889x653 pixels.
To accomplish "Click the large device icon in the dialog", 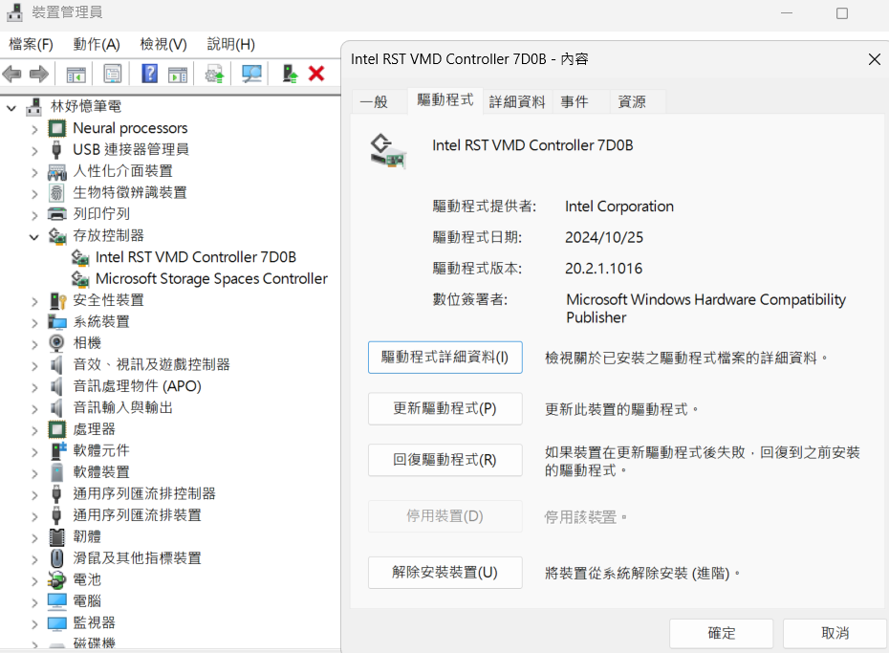I will (388, 151).
